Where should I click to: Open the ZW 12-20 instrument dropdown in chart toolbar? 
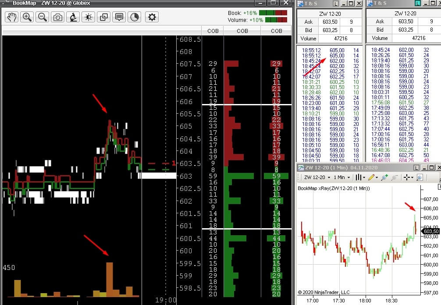(317, 177)
